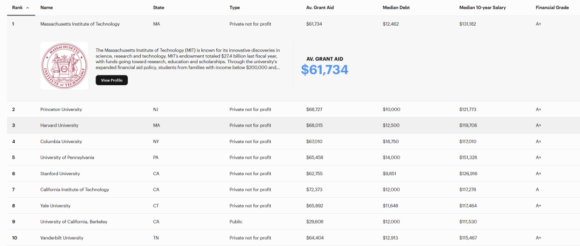Click the Rank sort arrow icon
Screen dimensions: 580x246
tap(27, 8)
